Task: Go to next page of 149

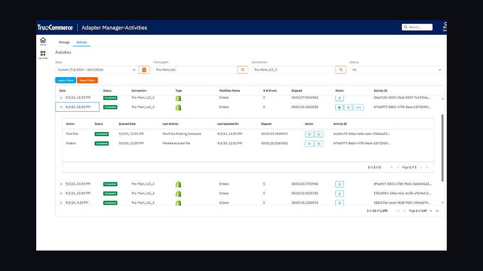Action: [431, 211]
